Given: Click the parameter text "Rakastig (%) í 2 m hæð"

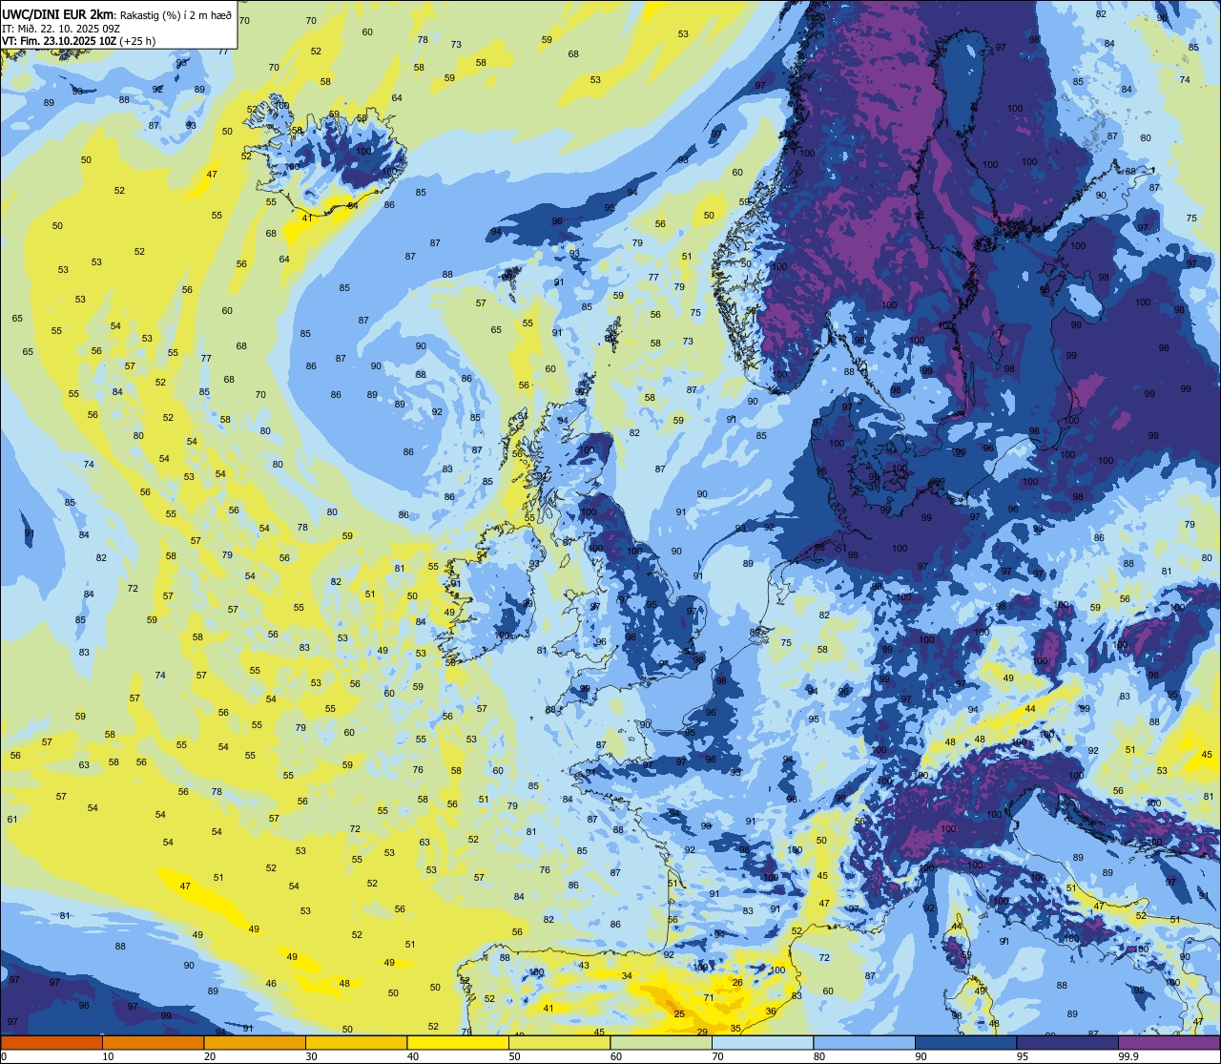Looking at the screenshot, I should [176, 14].
